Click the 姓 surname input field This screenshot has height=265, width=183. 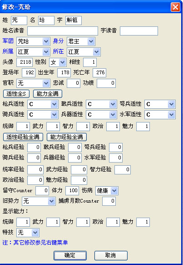(x=19, y=20)
